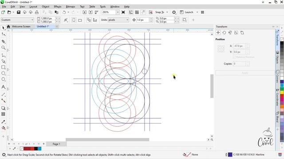
Task: Select the Text tool
Action: click(x=3, y=87)
